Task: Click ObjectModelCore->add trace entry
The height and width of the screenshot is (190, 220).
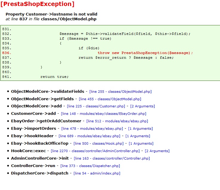Action: (x=36, y=106)
